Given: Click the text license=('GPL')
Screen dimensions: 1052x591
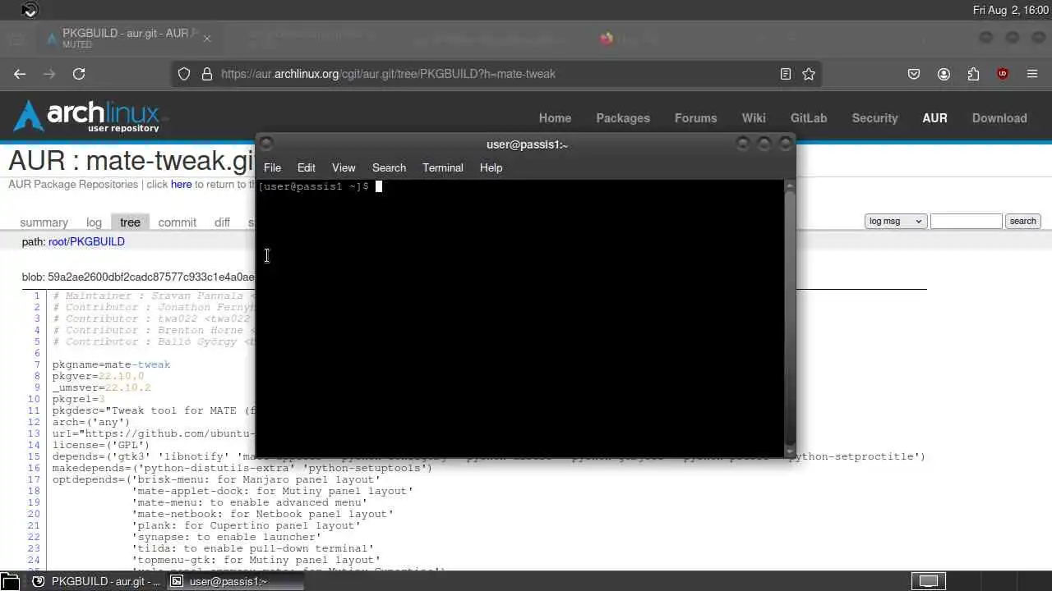Looking at the screenshot, I should tap(101, 445).
